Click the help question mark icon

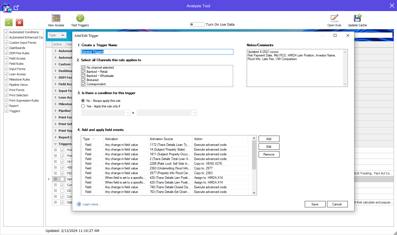point(79,204)
